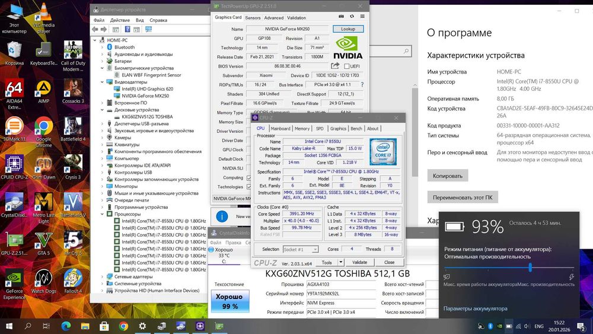The image size is (593, 334).
Task: Switch to the Bench tab in CPU-Z
Action: [356, 129]
